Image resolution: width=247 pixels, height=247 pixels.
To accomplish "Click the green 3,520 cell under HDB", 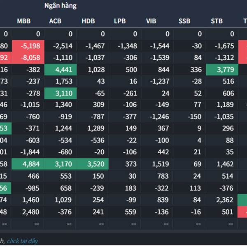I will pyautogui.click(x=93, y=164).
